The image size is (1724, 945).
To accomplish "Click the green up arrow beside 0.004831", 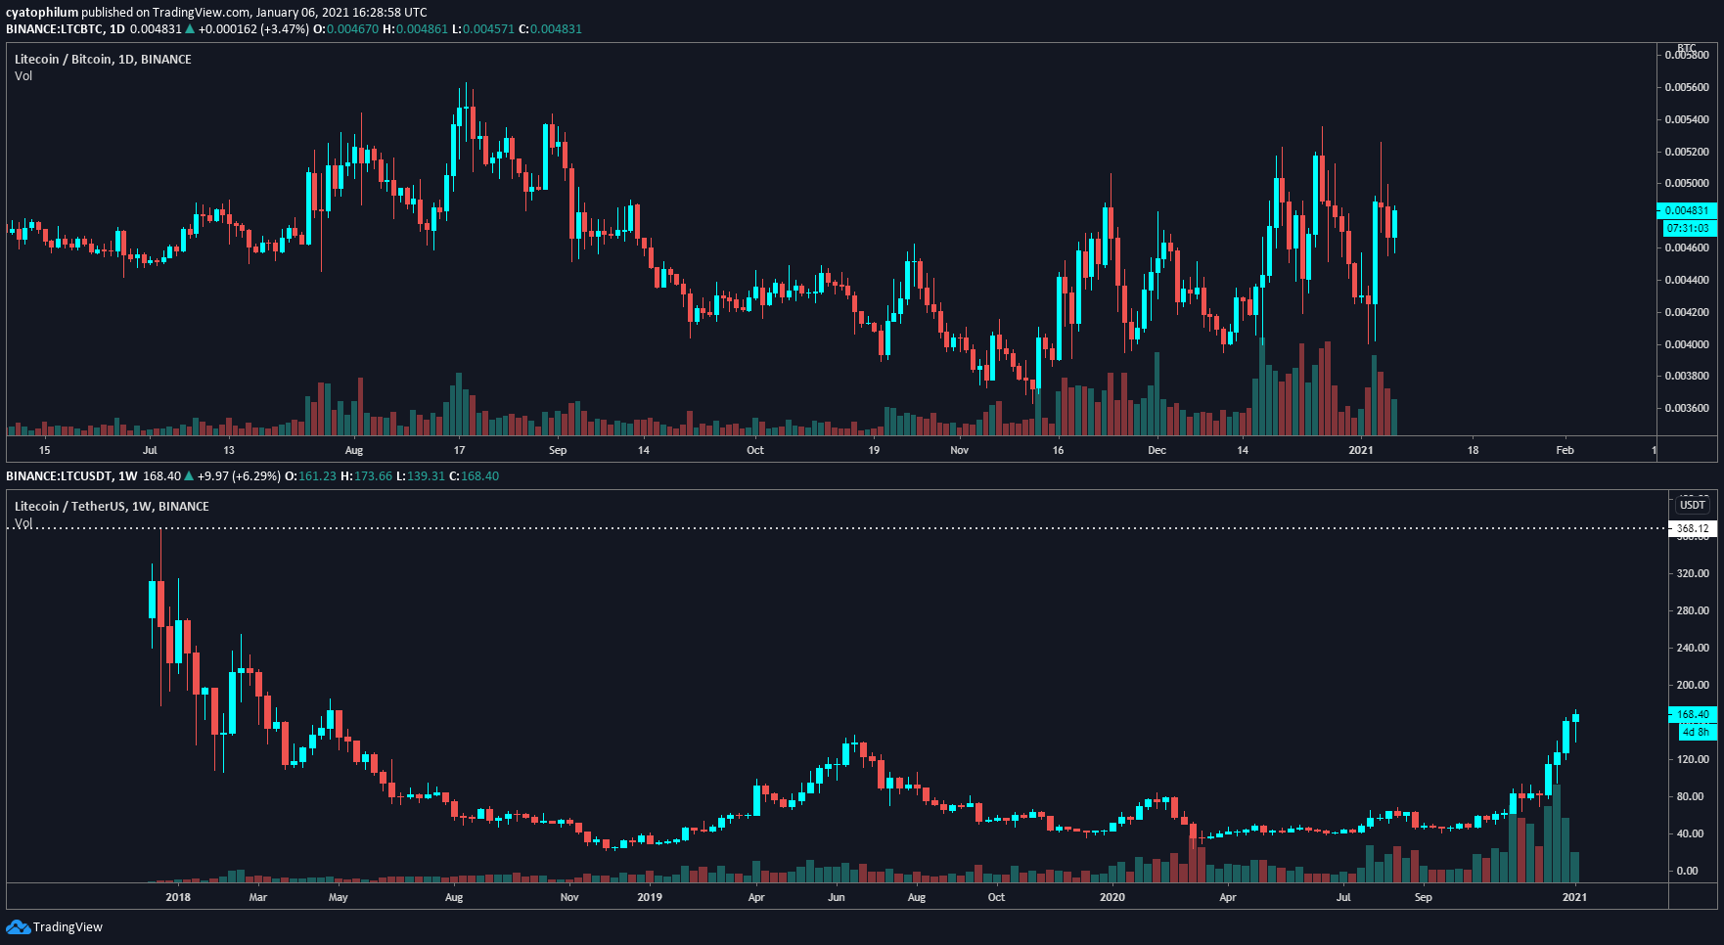I will coord(190,28).
